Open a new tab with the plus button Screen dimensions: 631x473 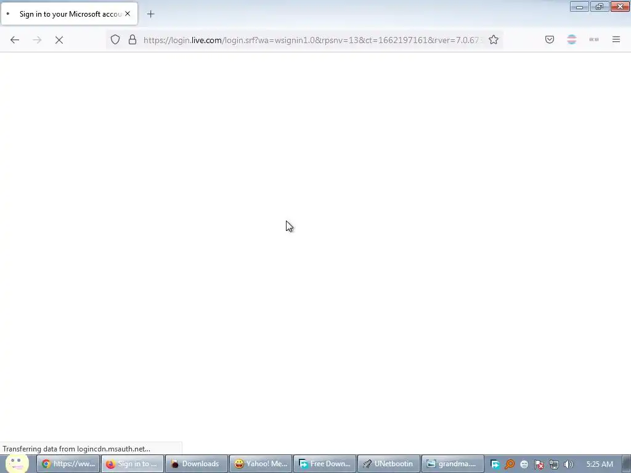(150, 14)
